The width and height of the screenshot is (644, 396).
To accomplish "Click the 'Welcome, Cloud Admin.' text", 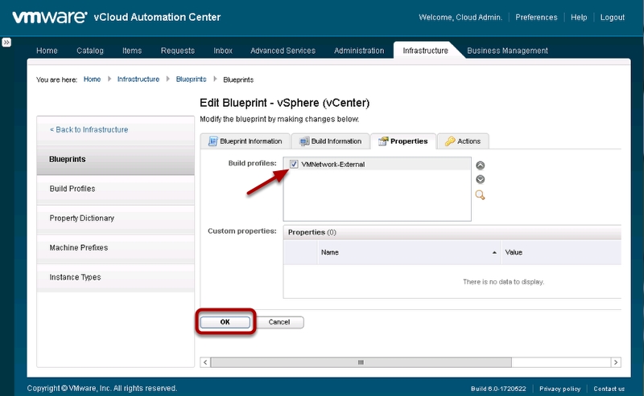I will (x=460, y=17).
